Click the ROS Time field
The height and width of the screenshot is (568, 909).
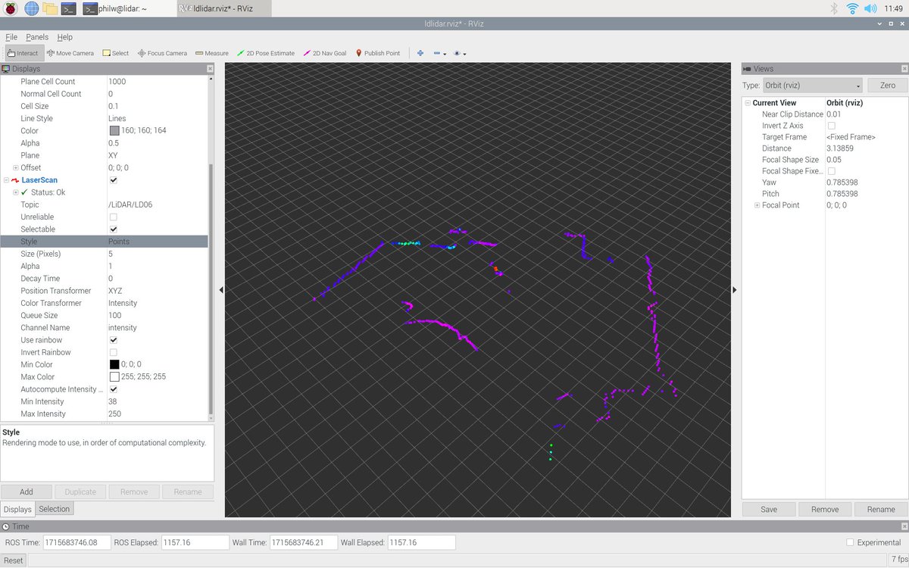click(77, 542)
